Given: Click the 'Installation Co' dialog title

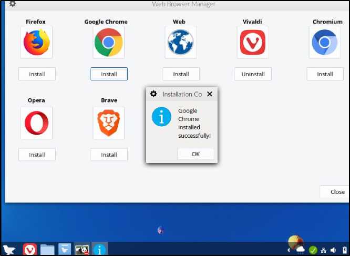Looking at the screenshot, I should coord(182,94).
